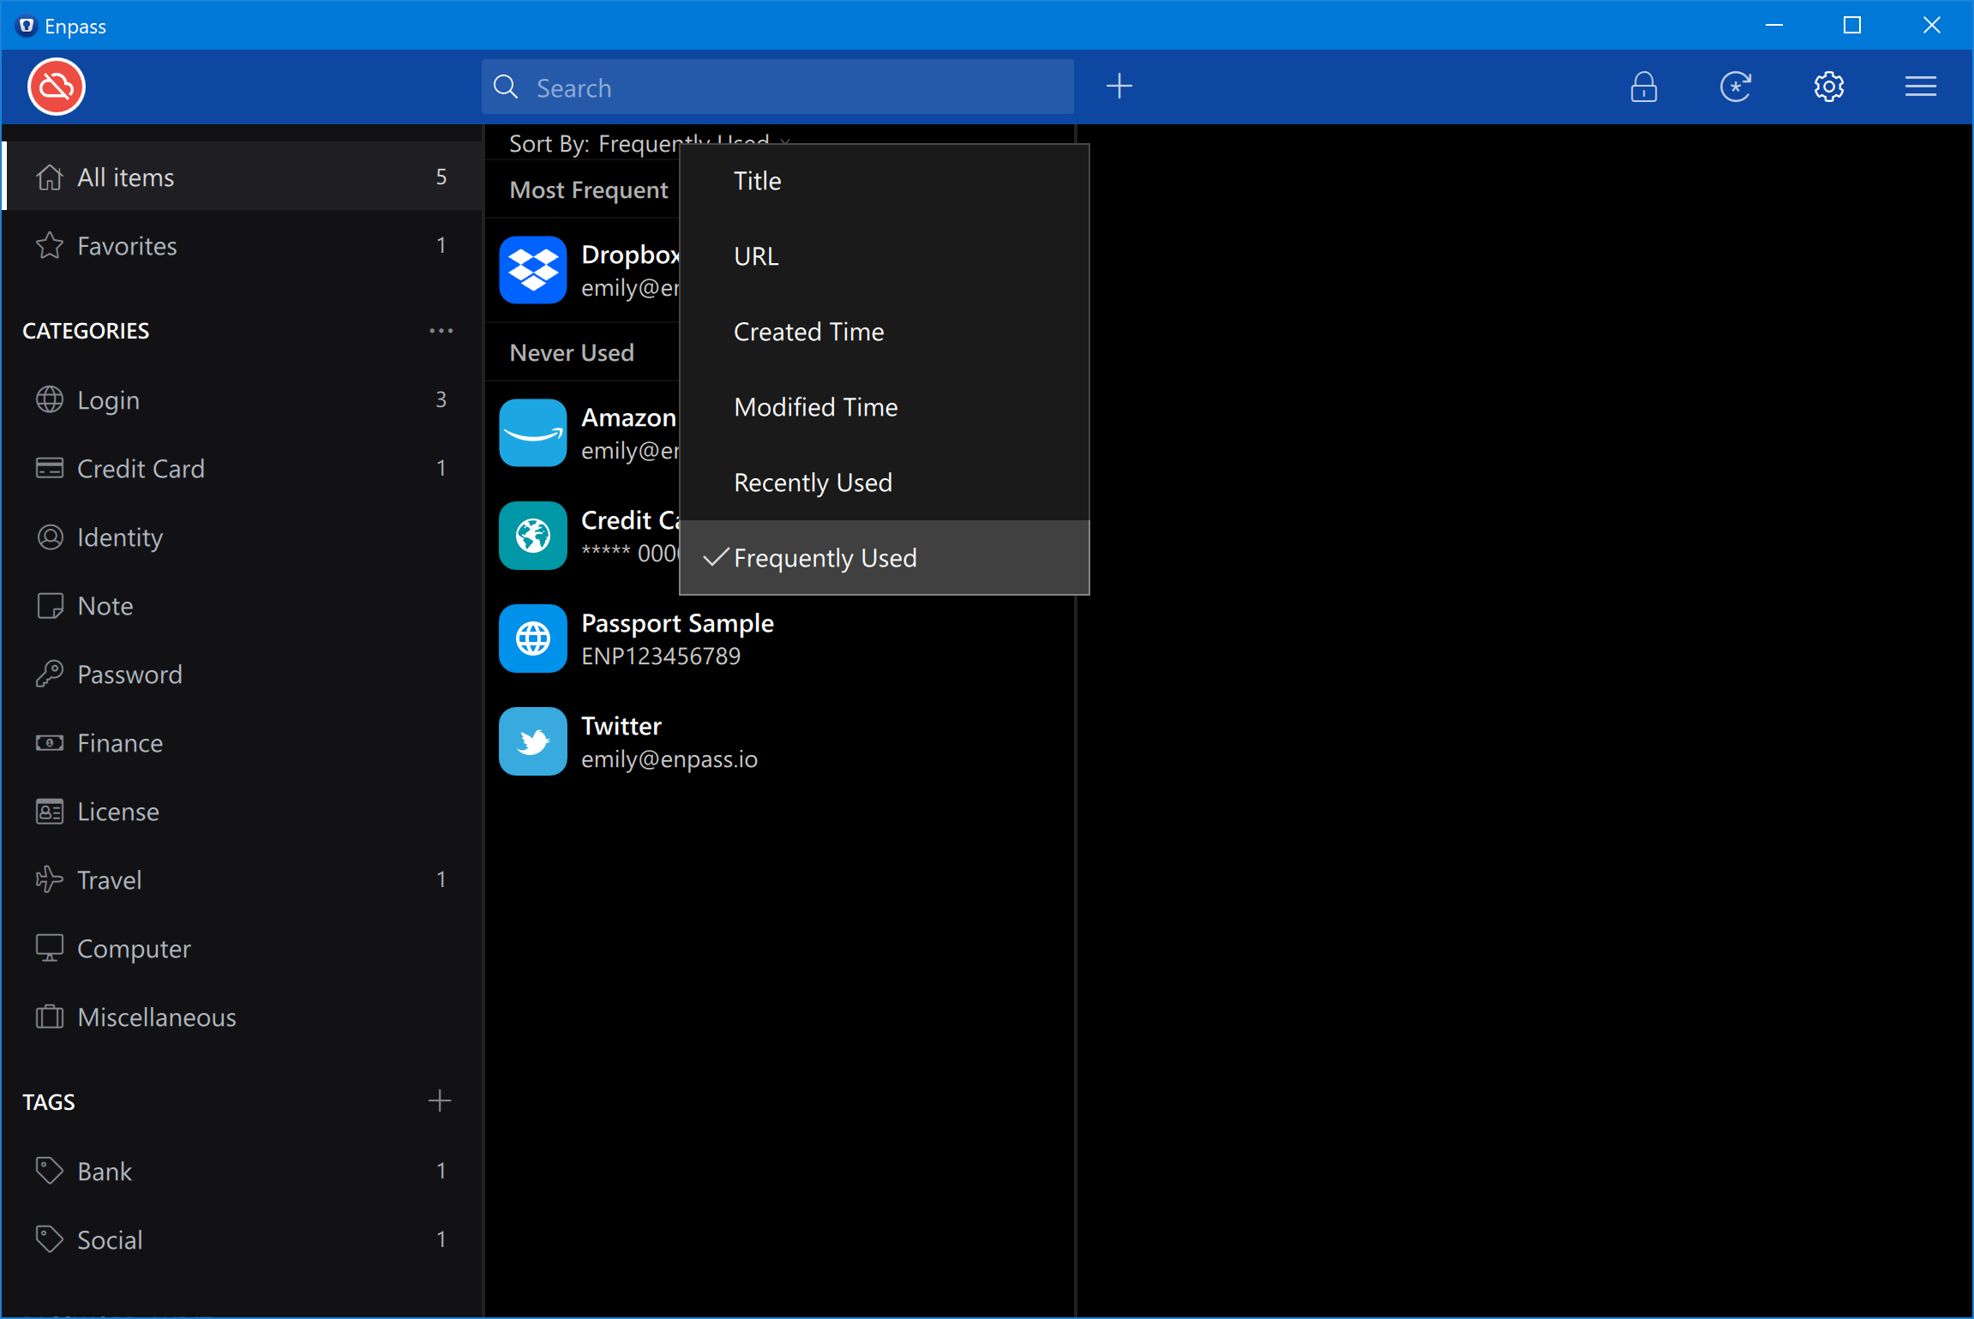Viewport: 1974px width, 1319px height.
Task: Select All items in sidebar
Action: coord(243,177)
